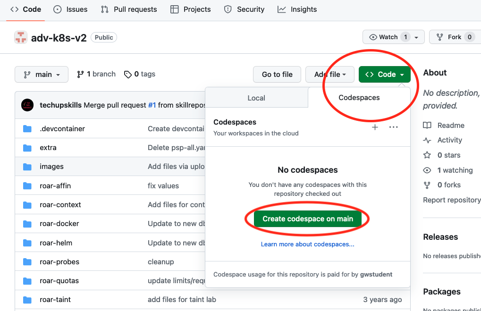
Task: Open 'cleanup' commit message for roar-probes
Action: click(x=161, y=261)
